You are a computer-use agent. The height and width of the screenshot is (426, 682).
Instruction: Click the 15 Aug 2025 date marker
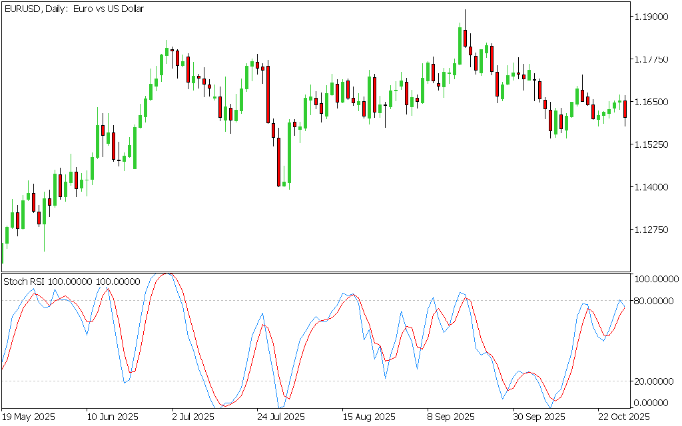coord(370,417)
